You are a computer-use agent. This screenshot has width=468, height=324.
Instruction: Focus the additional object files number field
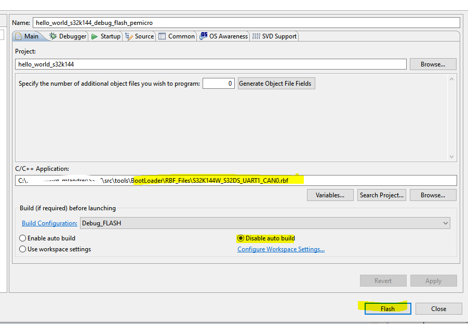(219, 84)
